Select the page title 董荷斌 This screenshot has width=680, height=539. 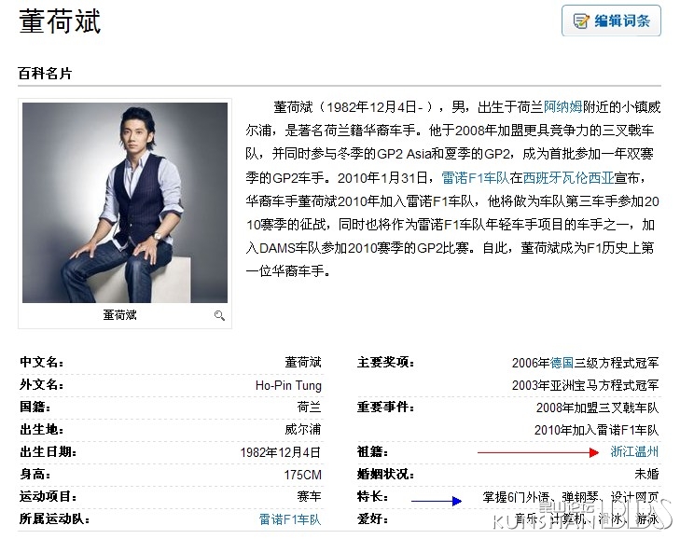coord(60,21)
